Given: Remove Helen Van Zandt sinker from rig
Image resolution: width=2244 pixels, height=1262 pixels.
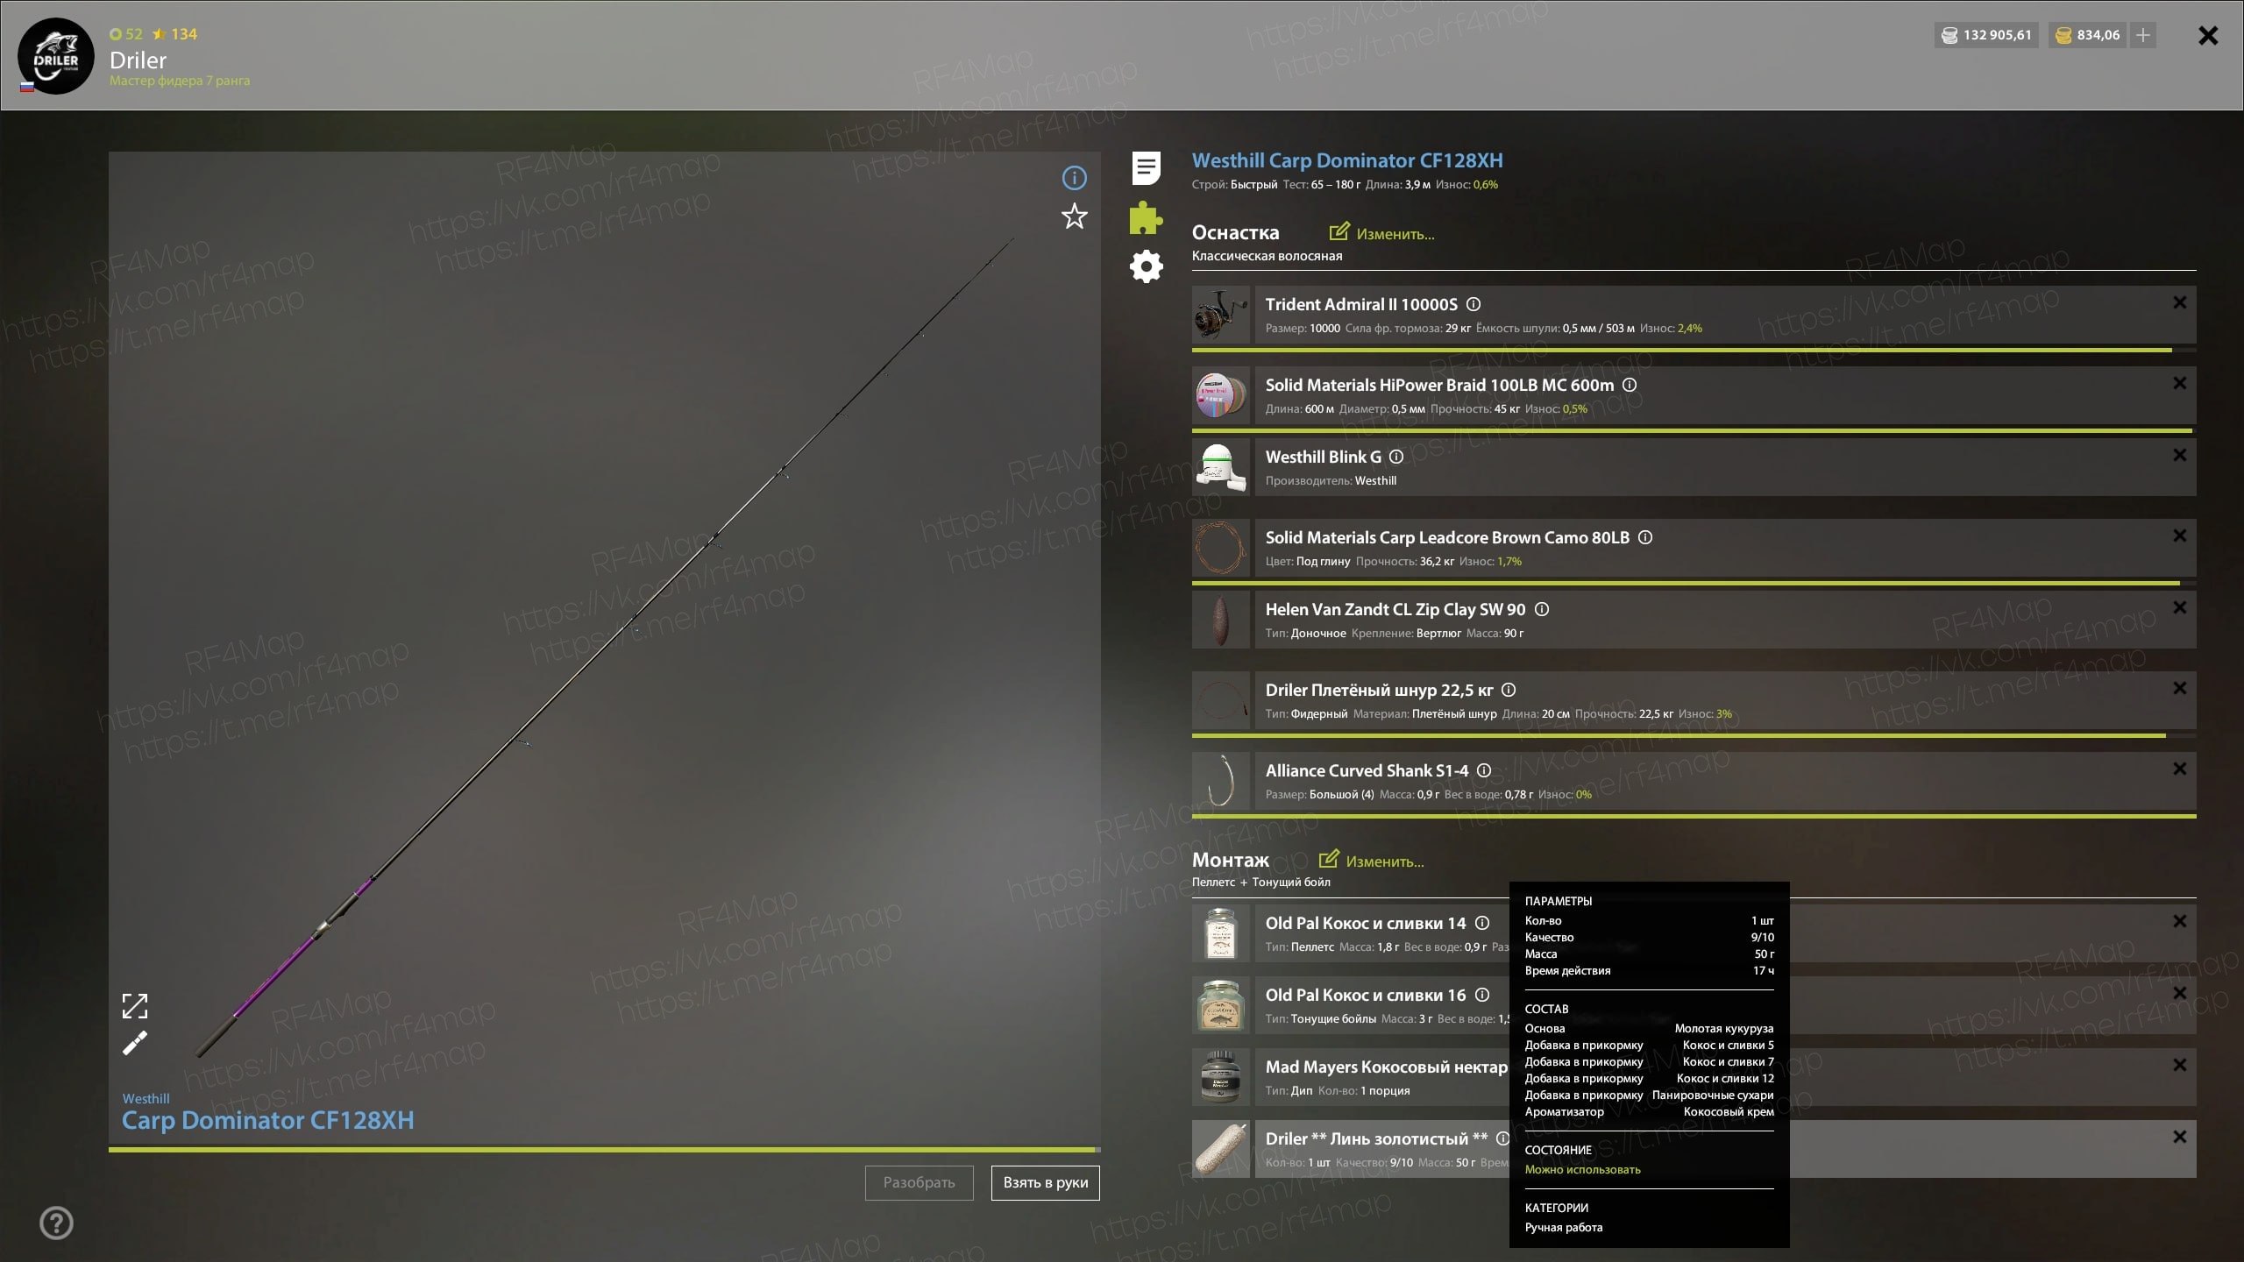Looking at the screenshot, I should click(2179, 607).
